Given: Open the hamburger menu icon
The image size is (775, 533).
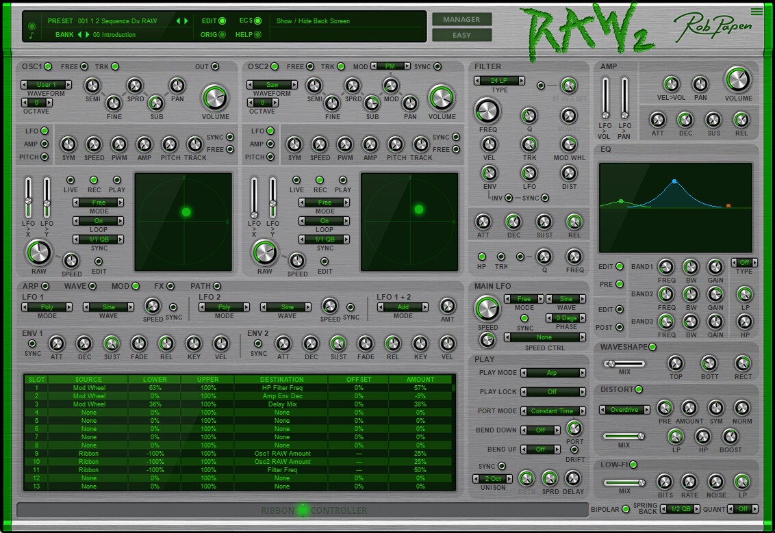Looking at the screenshot, I should pyautogui.click(x=757, y=12).
